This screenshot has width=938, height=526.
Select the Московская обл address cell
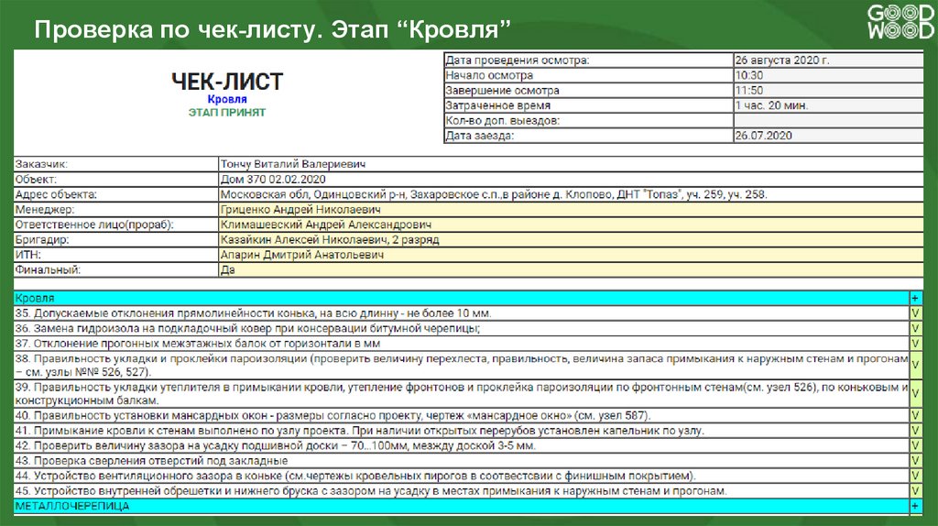pyautogui.click(x=571, y=194)
